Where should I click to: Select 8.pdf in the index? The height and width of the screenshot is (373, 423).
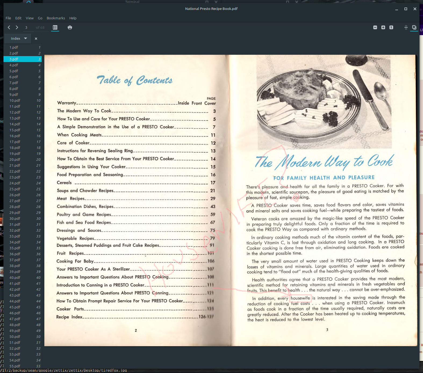pyautogui.click(x=23, y=89)
